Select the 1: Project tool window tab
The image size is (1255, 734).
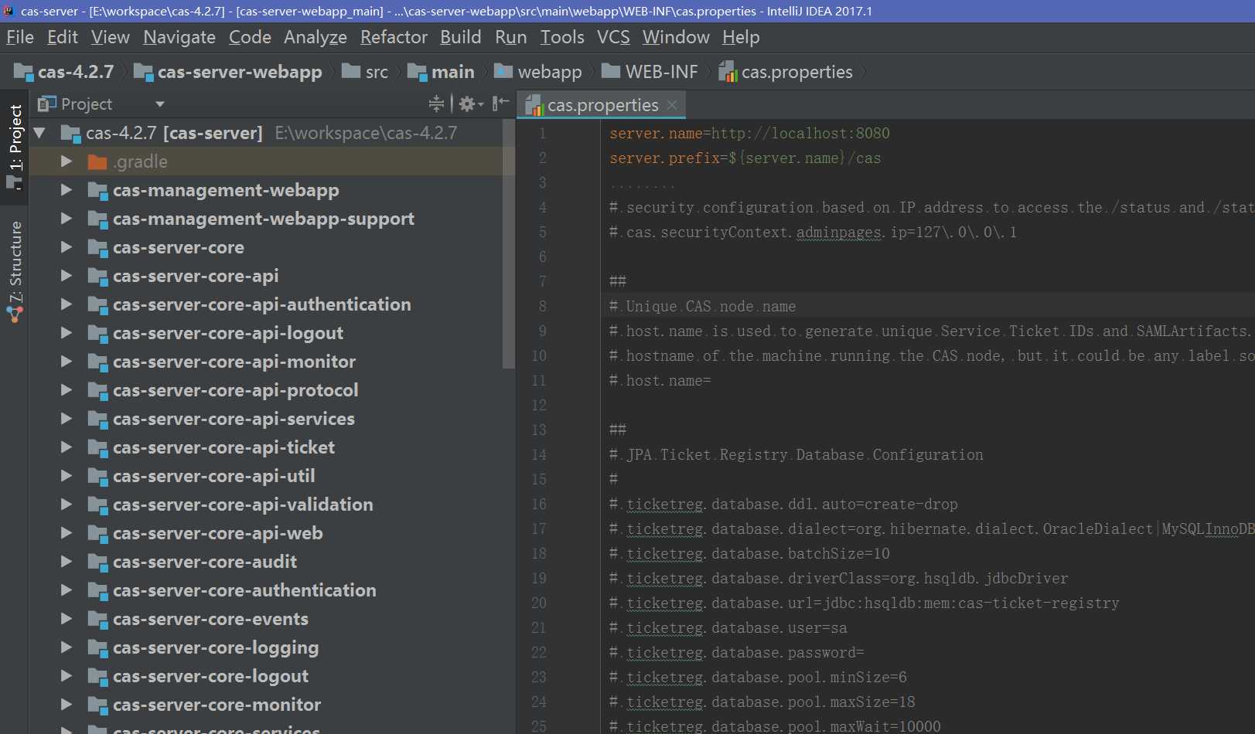[15, 146]
